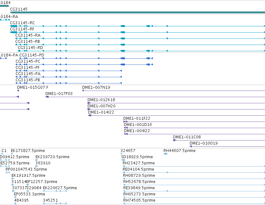Screen dimensions: 265x205
Task: Select transcript CG31145-RB label
Action: coord(27,42)
